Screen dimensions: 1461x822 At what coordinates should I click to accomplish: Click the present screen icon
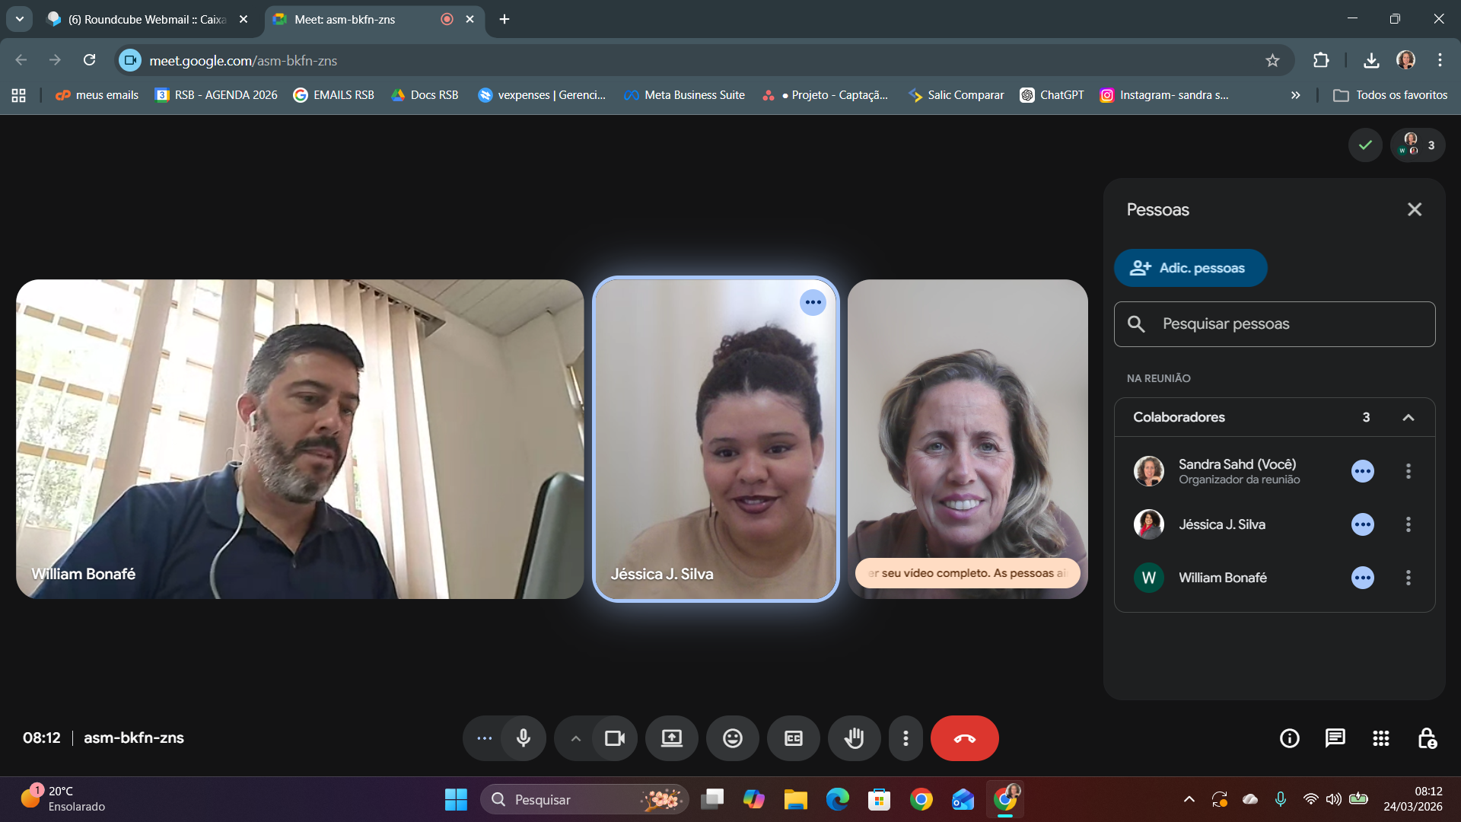click(x=671, y=738)
